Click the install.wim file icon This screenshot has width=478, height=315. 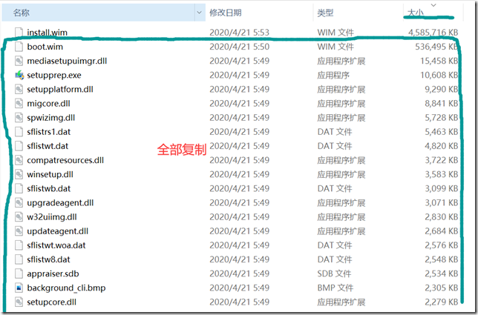tap(19, 33)
